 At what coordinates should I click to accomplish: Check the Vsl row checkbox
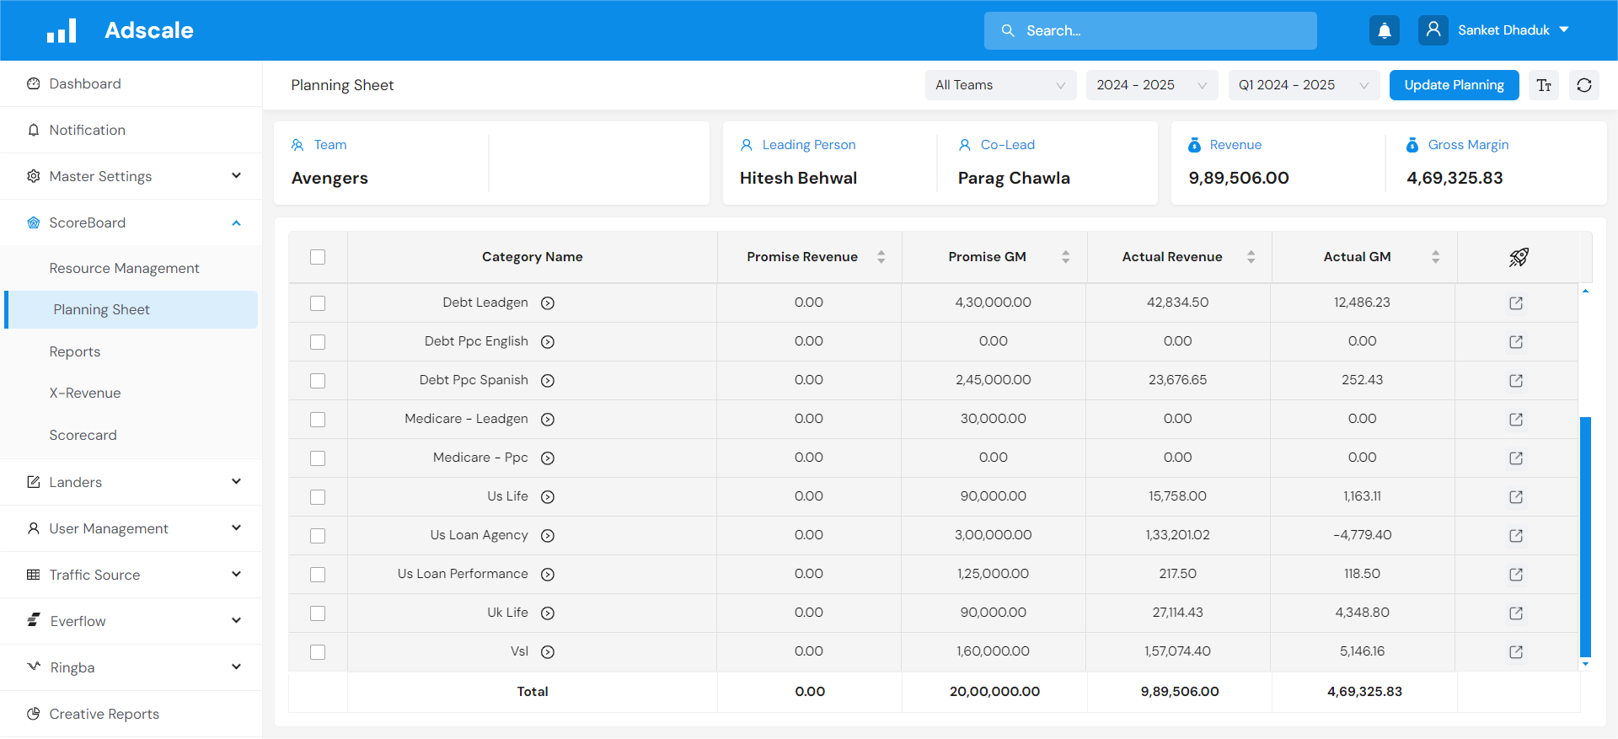pyautogui.click(x=318, y=652)
